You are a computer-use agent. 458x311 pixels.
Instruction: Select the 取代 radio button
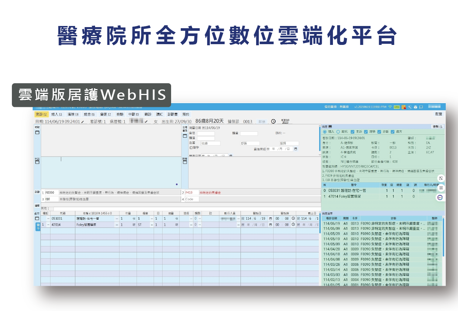pyautogui.click(x=338, y=131)
